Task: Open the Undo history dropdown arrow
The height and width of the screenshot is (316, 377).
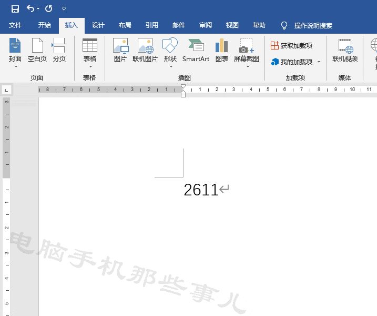Action: [x=38, y=9]
